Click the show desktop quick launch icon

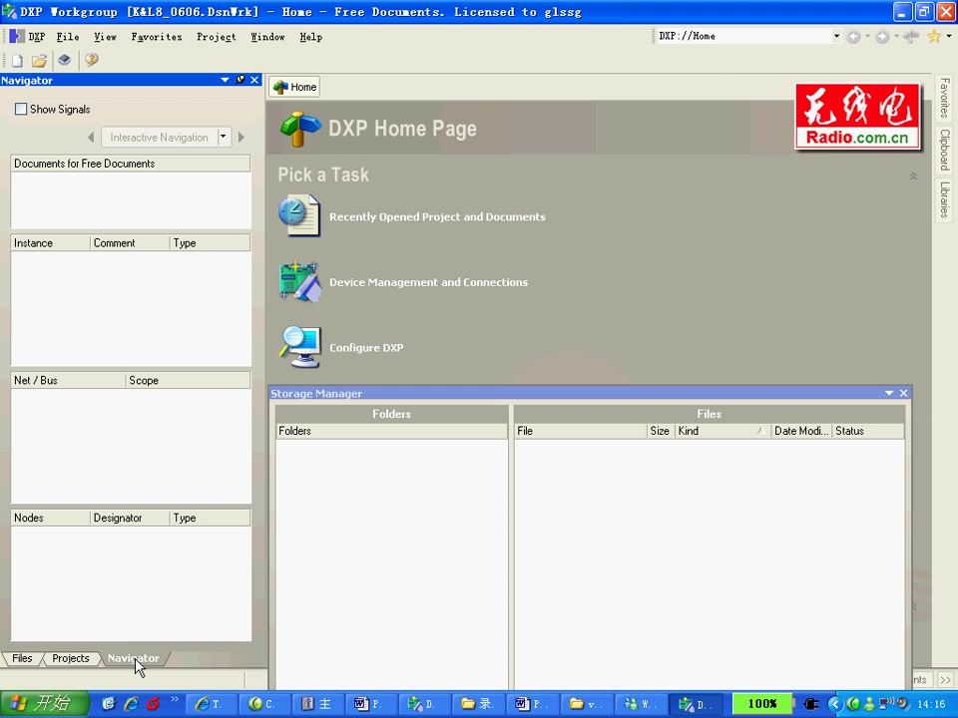coord(109,704)
